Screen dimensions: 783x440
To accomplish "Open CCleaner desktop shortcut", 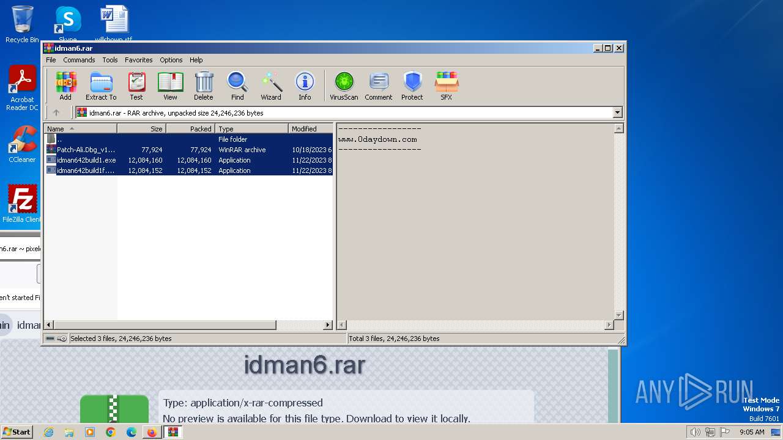I will 22,144.
